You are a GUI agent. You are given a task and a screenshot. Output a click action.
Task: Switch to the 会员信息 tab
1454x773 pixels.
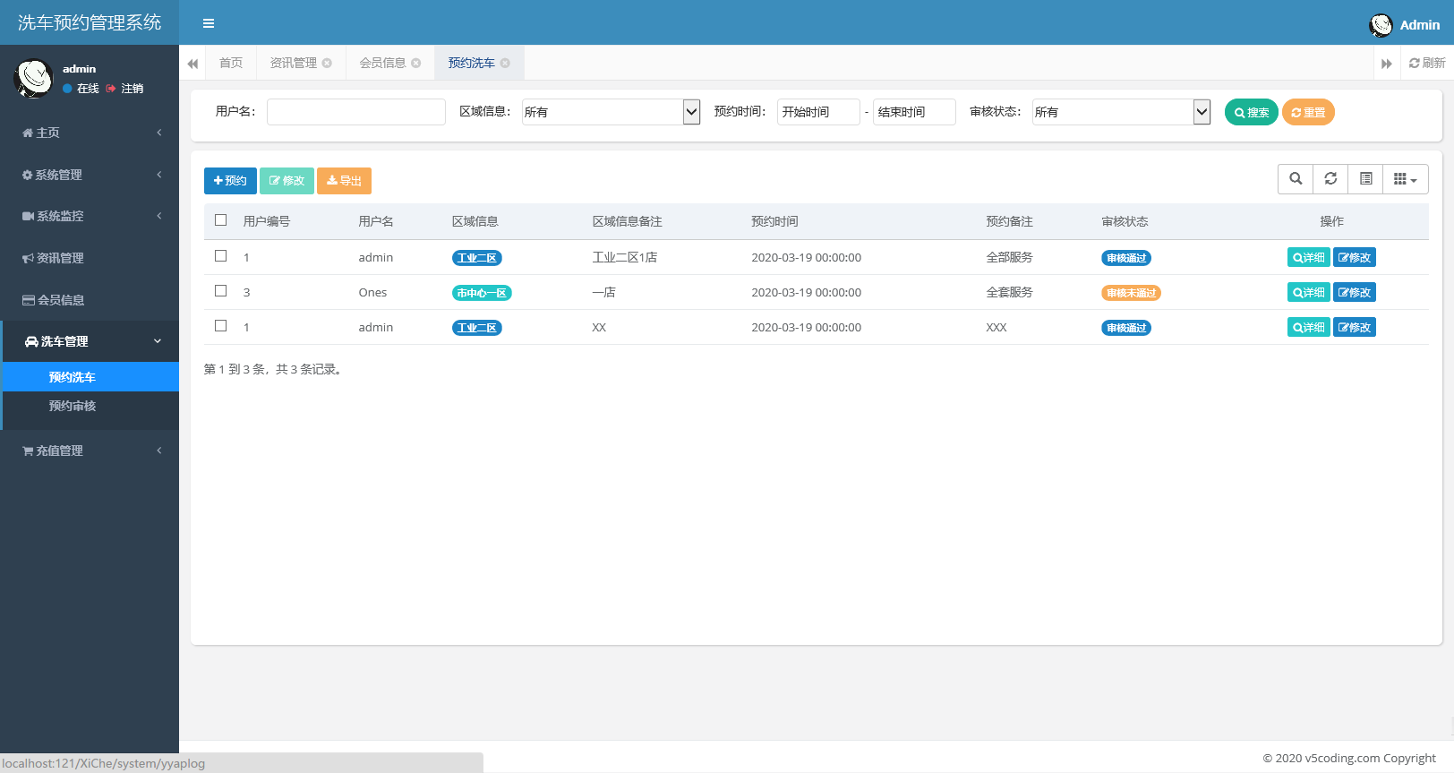[382, 63]
